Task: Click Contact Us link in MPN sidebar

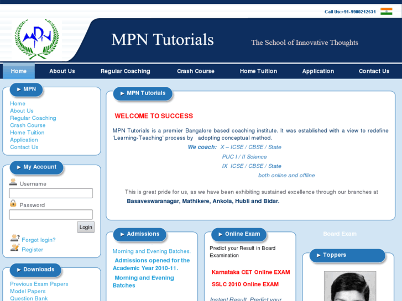Action: click(x=24, y=147)
